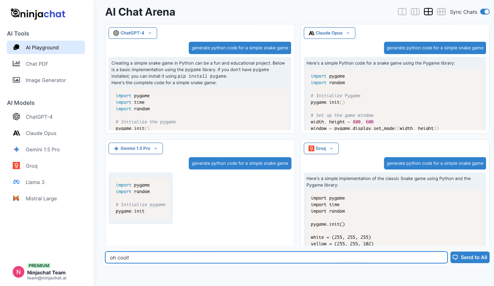This screenshot has height=286, width=494.
Task: Click inside the message input containing 'oh cool!'
Action: point(276,257)
